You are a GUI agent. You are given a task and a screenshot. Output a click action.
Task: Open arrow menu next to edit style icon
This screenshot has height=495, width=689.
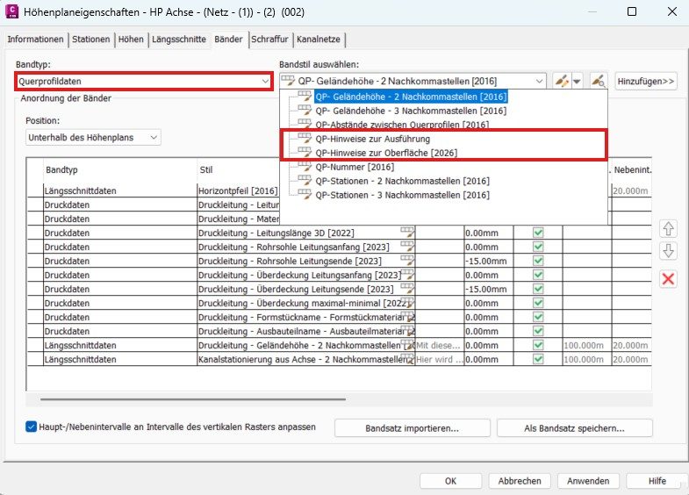(x=577, y=82)
